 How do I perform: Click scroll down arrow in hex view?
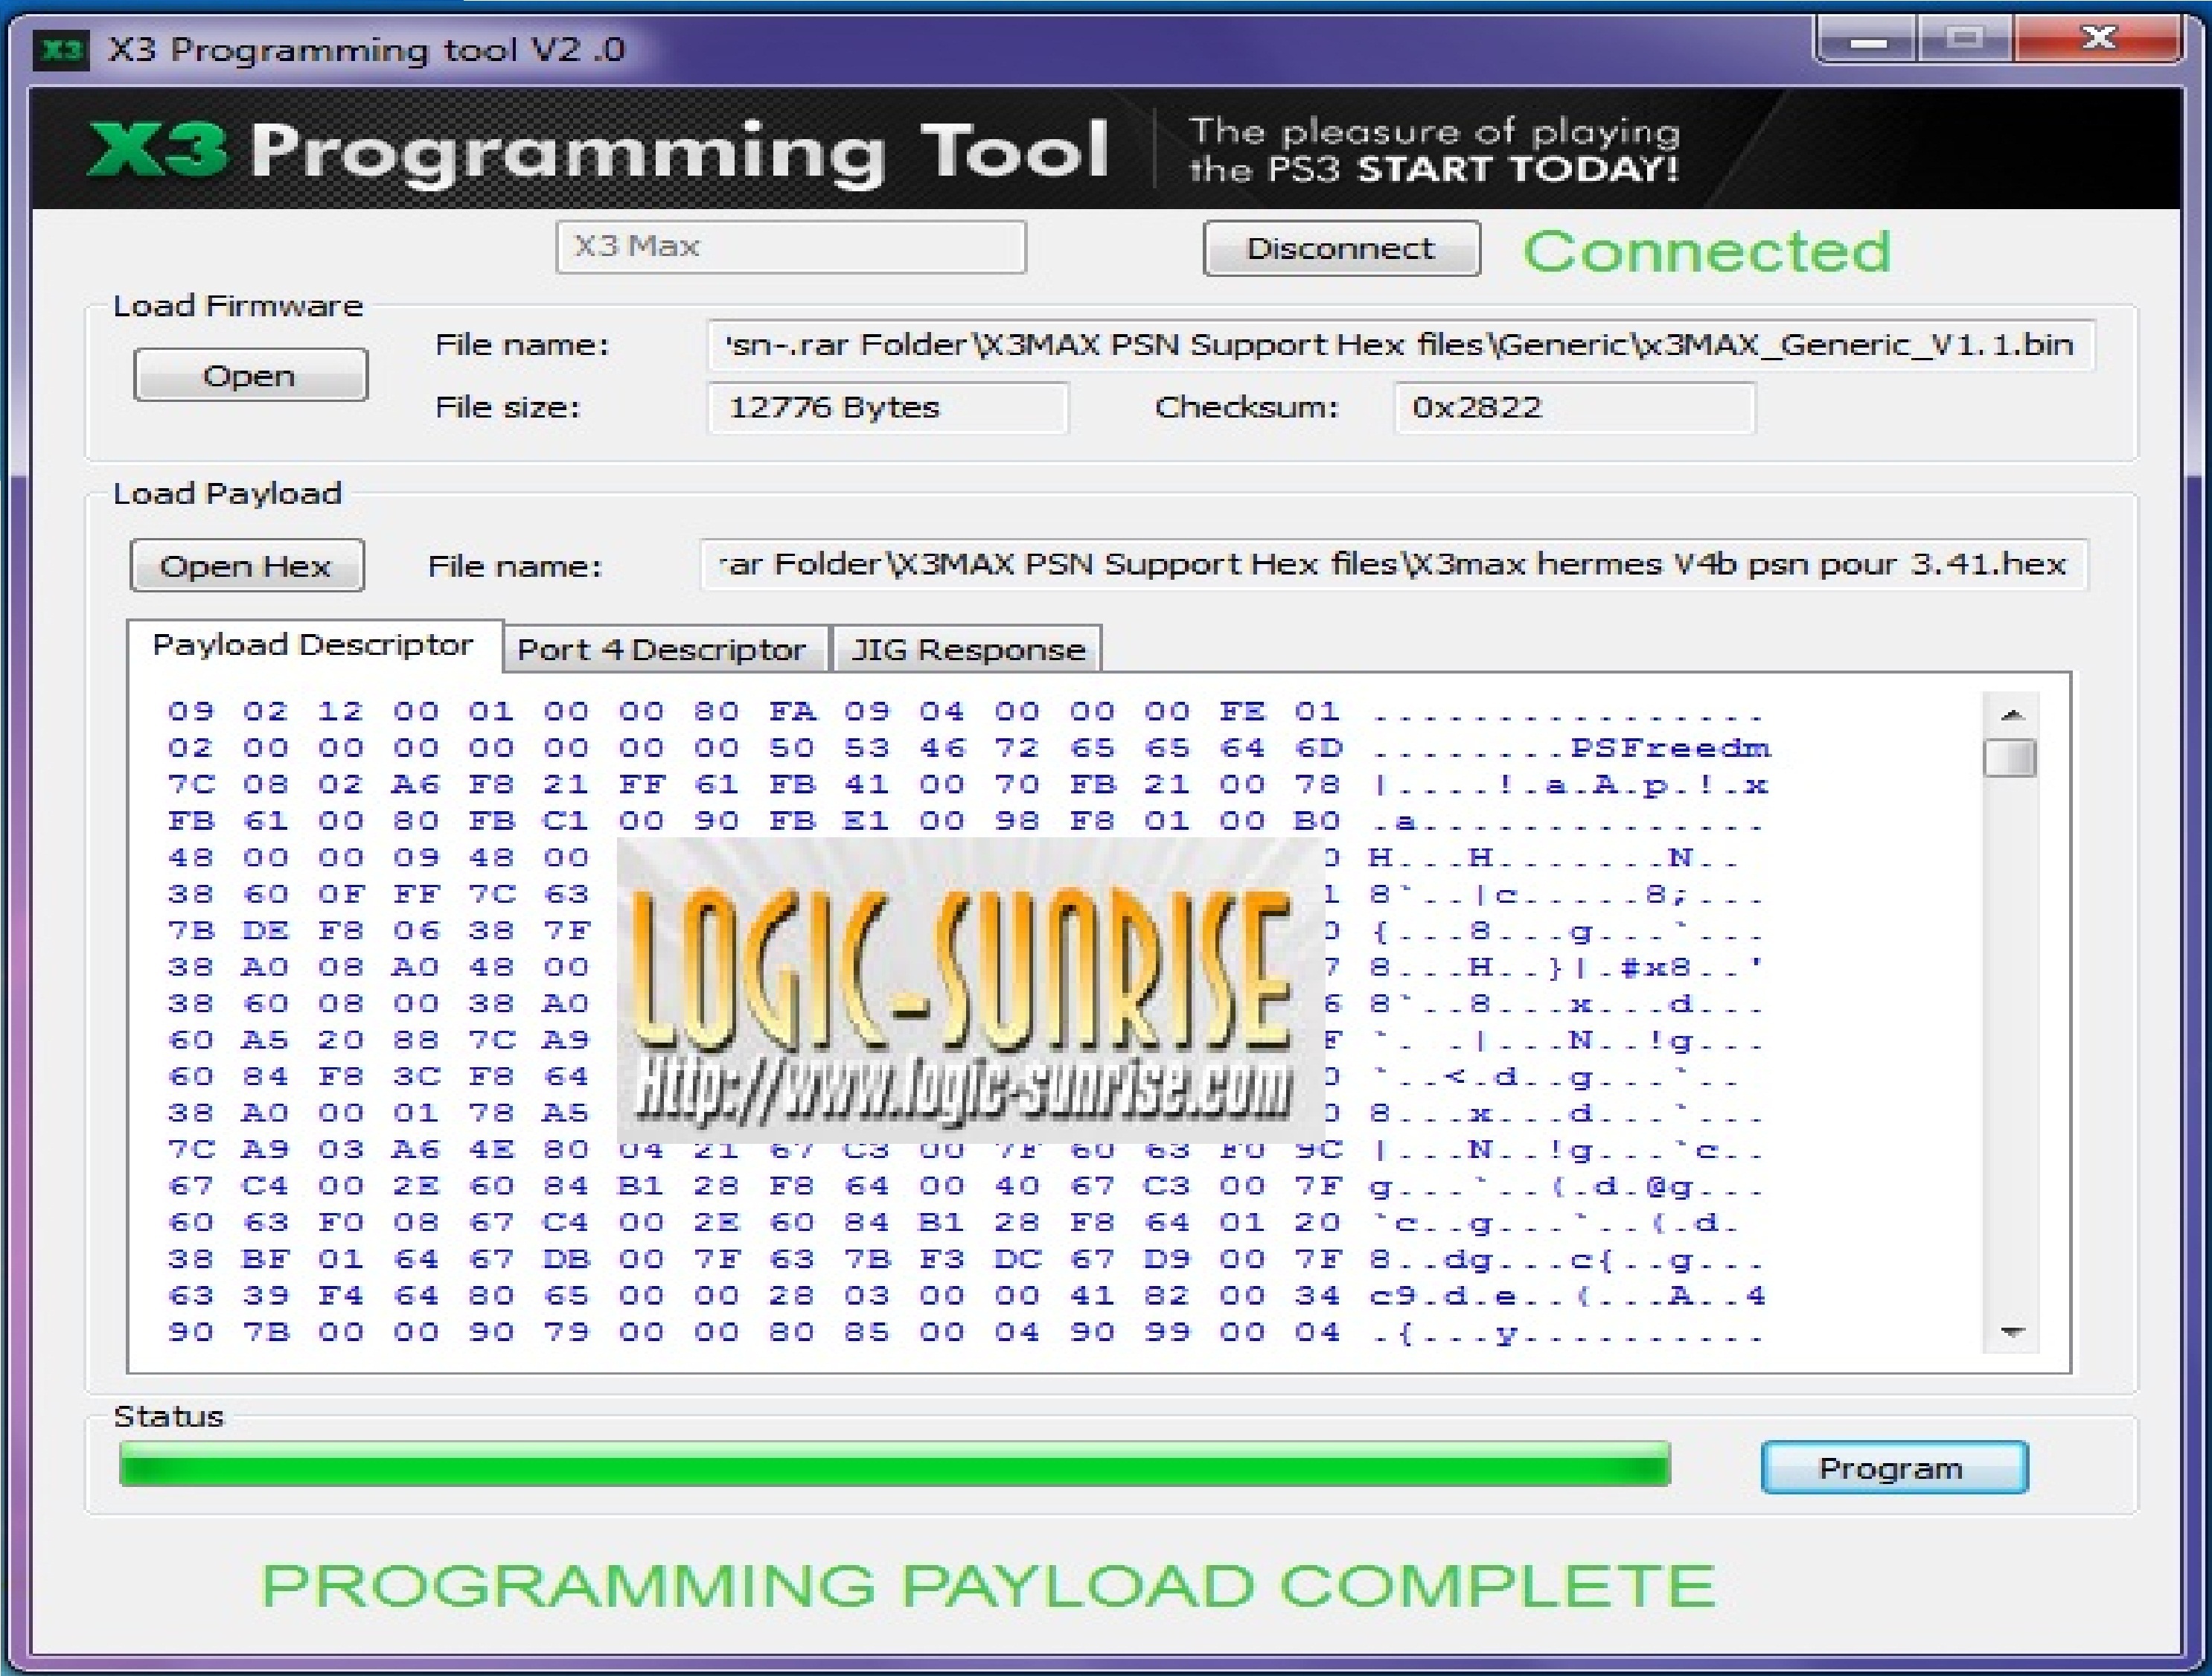point(2012,1331)
